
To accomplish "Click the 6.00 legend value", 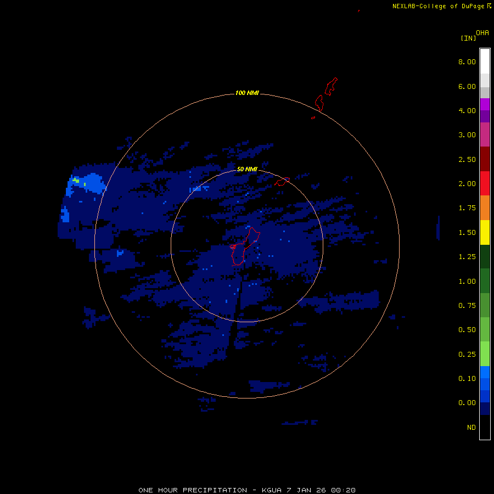I will (x=467, y=86).
